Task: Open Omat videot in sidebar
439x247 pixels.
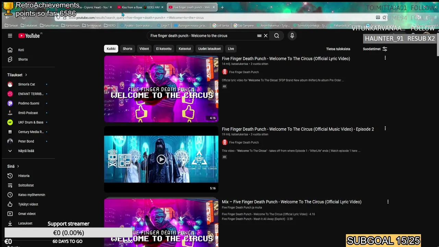Action: pyautogui.click(x=27, y=214)
